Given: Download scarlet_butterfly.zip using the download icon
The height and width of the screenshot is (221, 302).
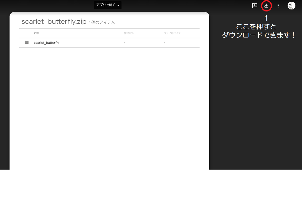Looking at the screenshot, I should 266,5.
